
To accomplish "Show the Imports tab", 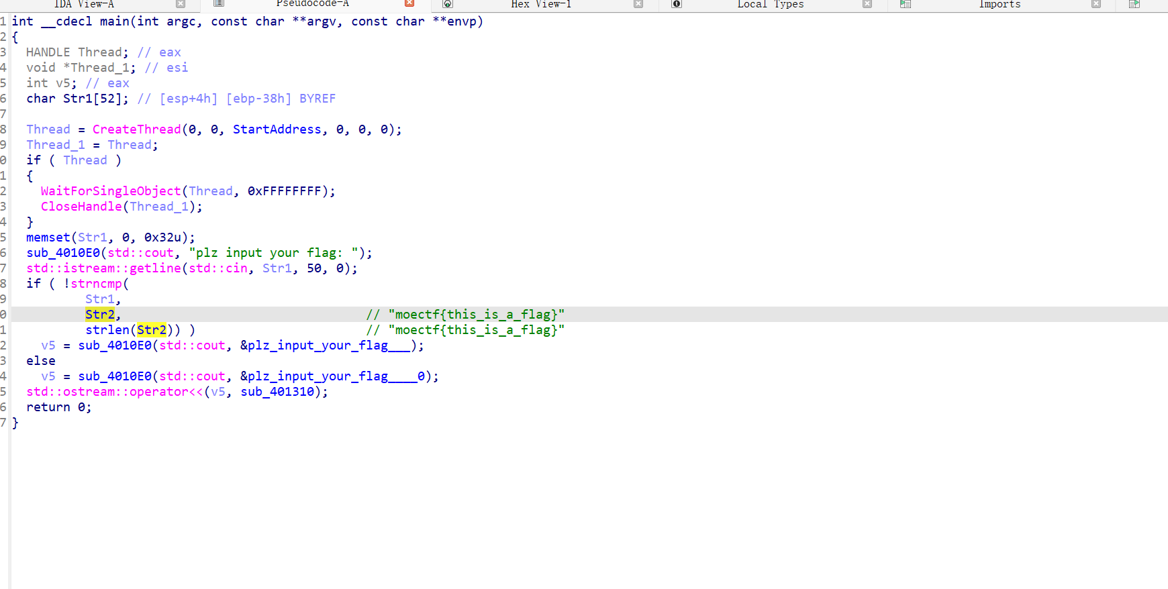I will [x=1000, y=4].
